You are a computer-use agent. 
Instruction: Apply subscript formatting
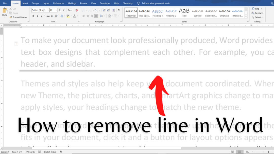click(52, 16)
